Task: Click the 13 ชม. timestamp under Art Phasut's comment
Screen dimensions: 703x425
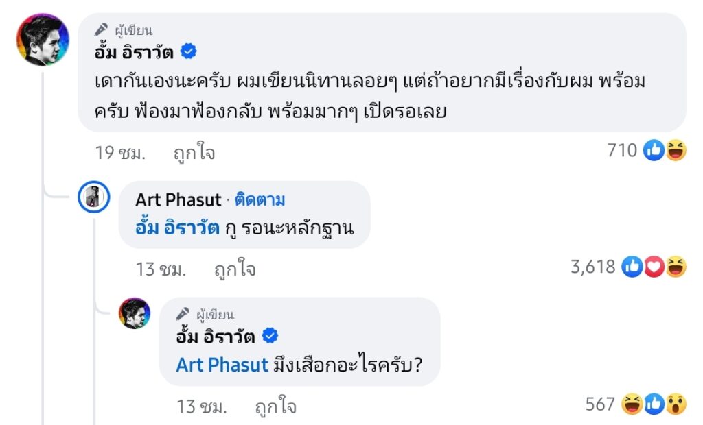Action: point(161,269)
